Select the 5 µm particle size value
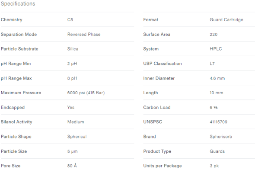The height and width of the screenshot is (173, 255). pyautogui.click(x=72, y=151)
